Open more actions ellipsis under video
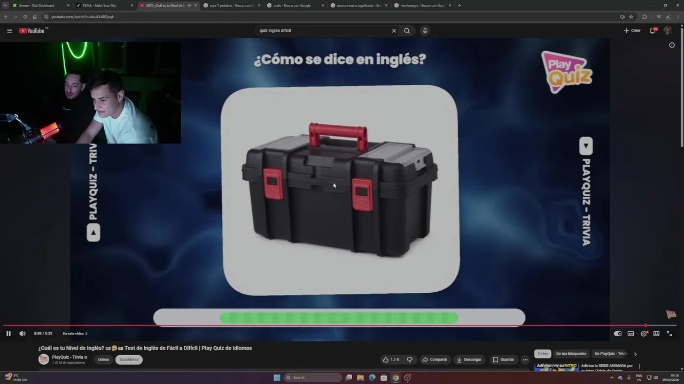This screenshot has height=384, width=684. pos(525,359)
